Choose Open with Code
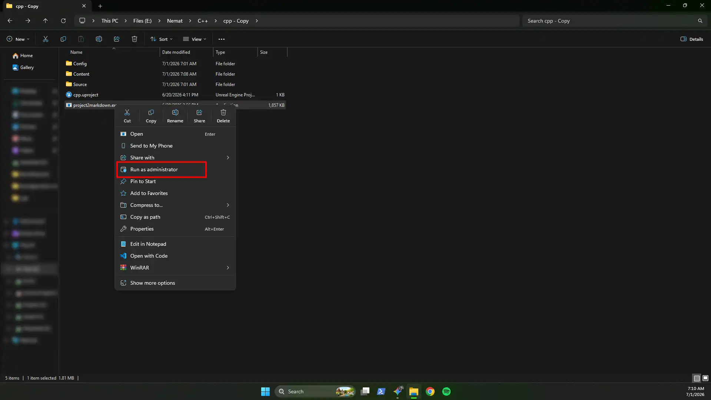 tap(175, 256)
